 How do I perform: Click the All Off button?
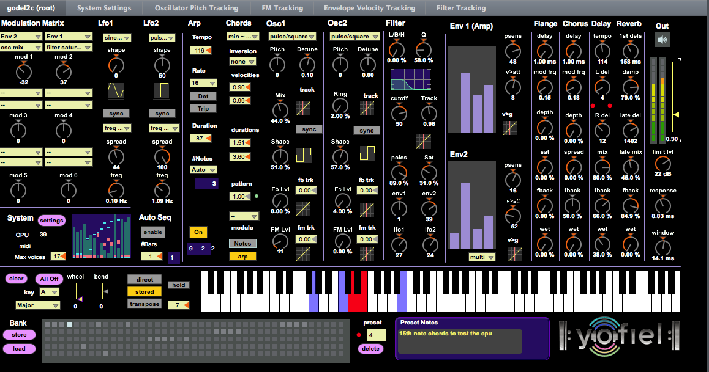pos(49,279)
